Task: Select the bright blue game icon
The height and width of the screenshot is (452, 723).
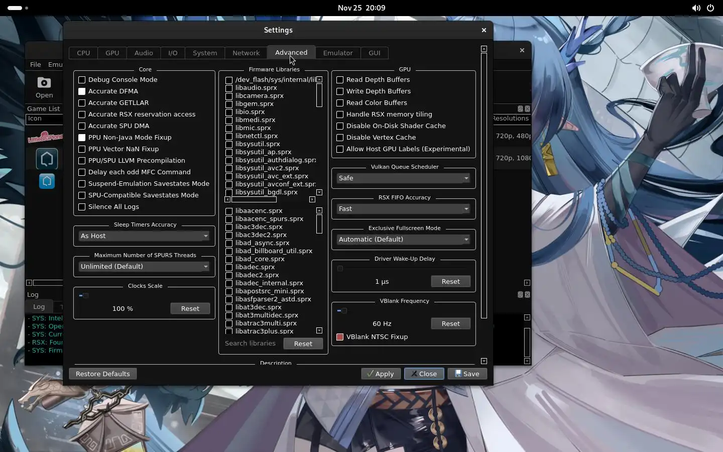Action: click(x=47, y=181)
